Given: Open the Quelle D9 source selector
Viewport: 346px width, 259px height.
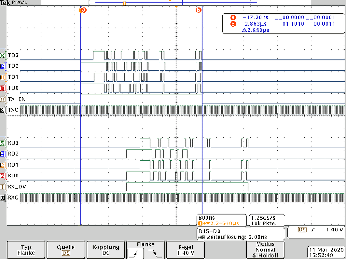Looking at the screenshot, I should click(65, 250).
